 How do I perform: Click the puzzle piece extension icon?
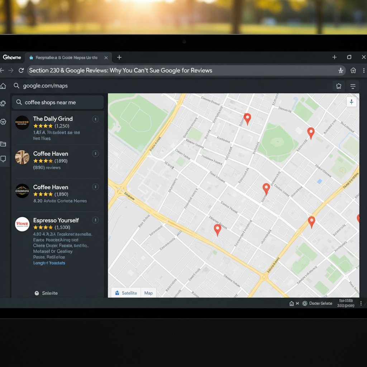click(x=339, y=86)
